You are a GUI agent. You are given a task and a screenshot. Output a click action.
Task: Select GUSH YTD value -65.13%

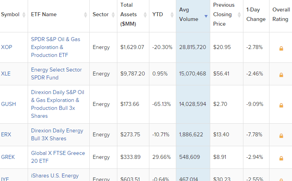point(162,104)
